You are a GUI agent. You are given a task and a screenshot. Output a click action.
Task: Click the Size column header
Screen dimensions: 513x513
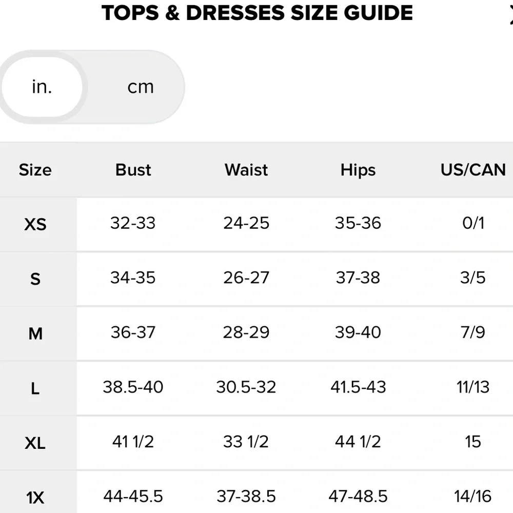point(35,170)
